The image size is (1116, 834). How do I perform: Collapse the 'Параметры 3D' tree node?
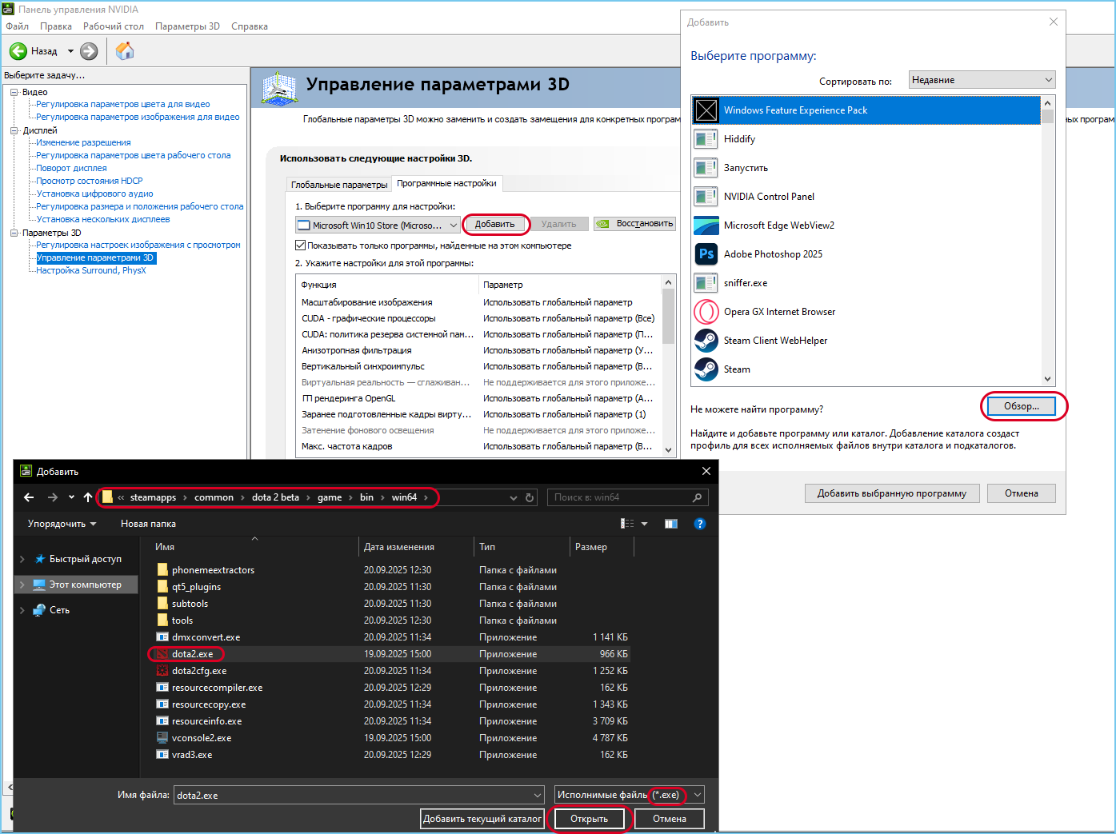[14, 233]
